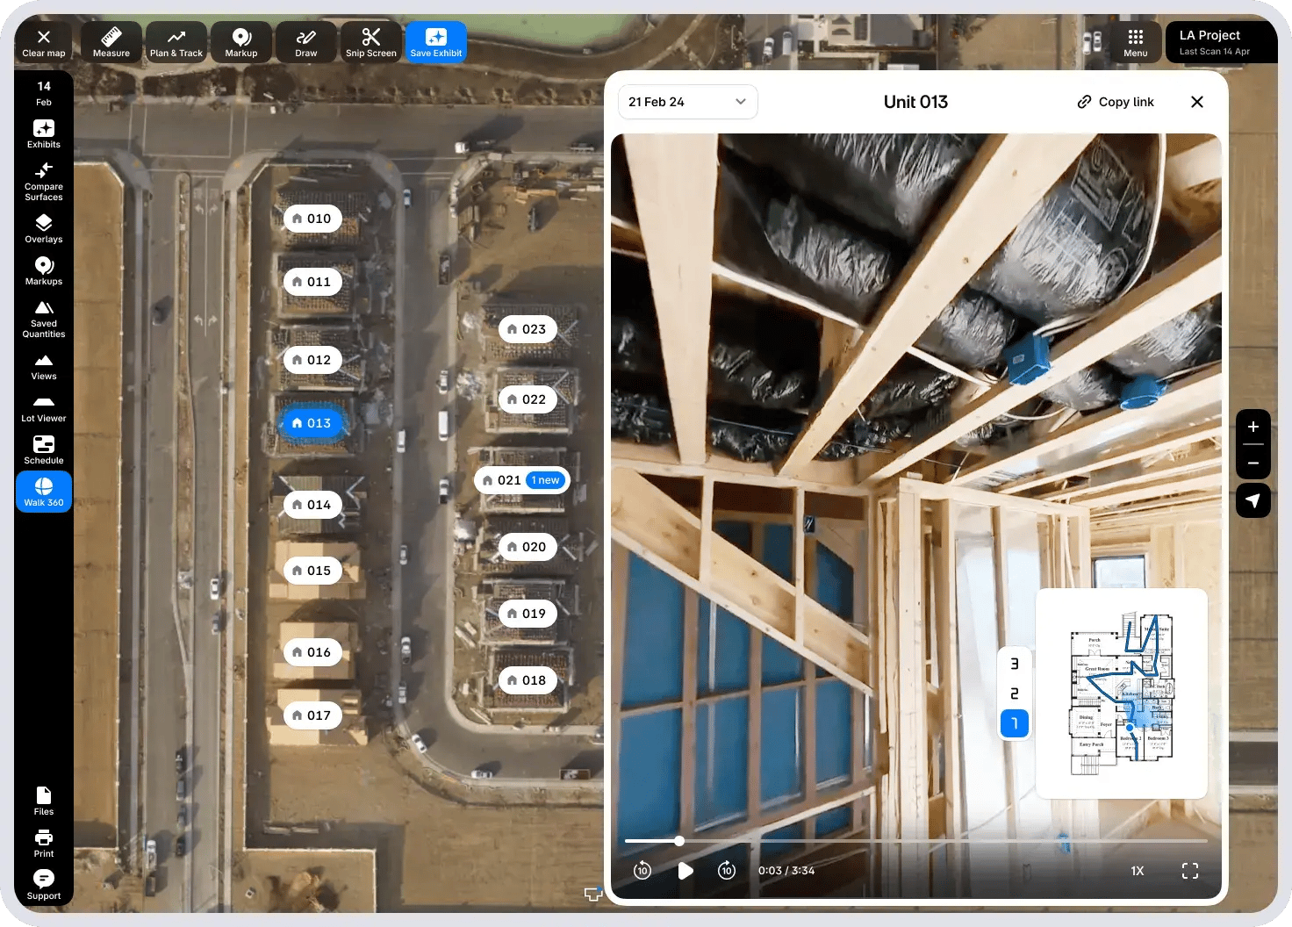Select floor 3 in the floor selector

(1015, 664)
